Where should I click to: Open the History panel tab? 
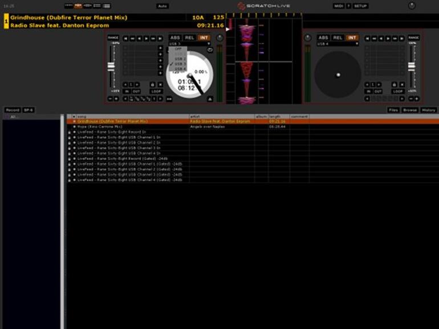(x=428, y=110)
